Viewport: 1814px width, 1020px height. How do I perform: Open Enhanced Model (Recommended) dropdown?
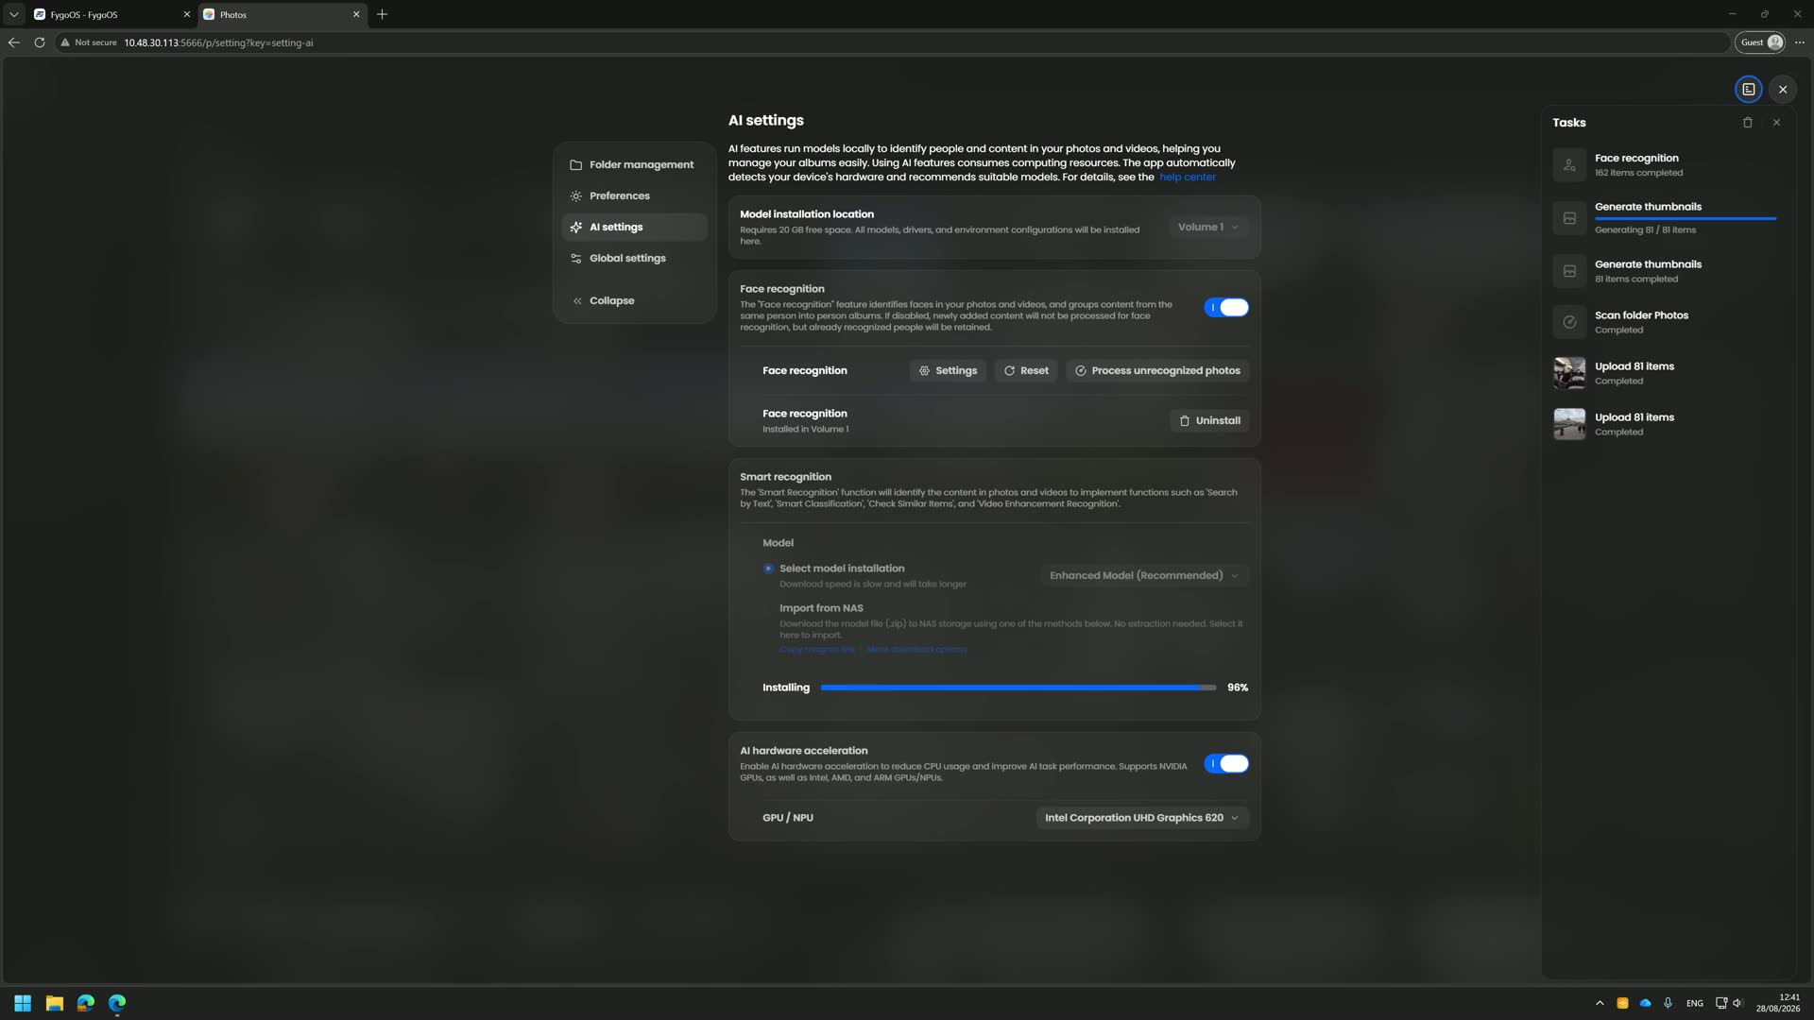[1144, 575]
